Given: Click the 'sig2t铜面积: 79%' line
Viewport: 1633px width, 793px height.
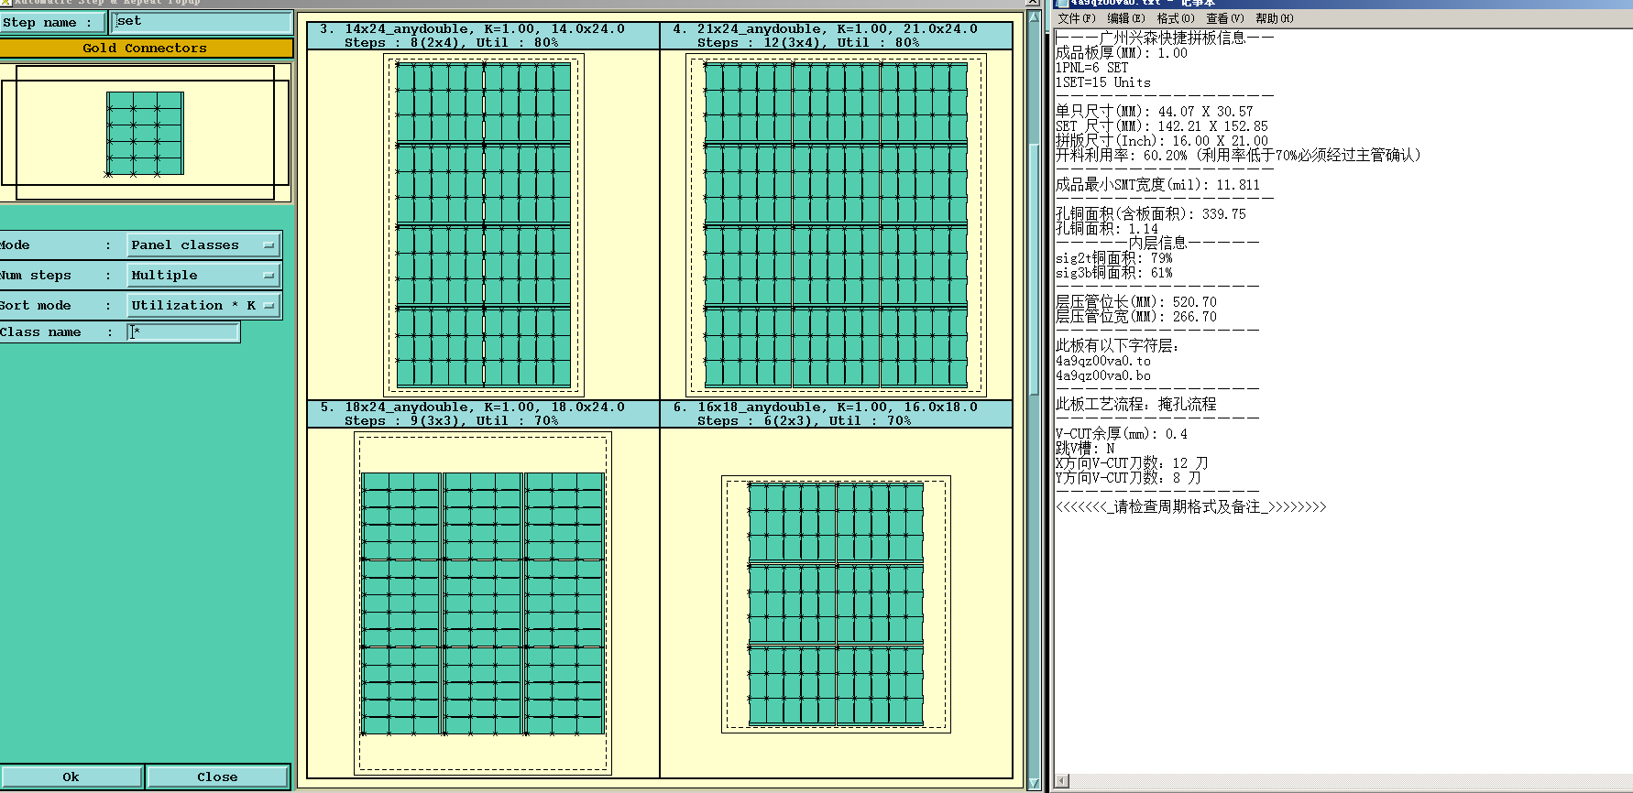Looking at the screenshot, I should 1113,258.
